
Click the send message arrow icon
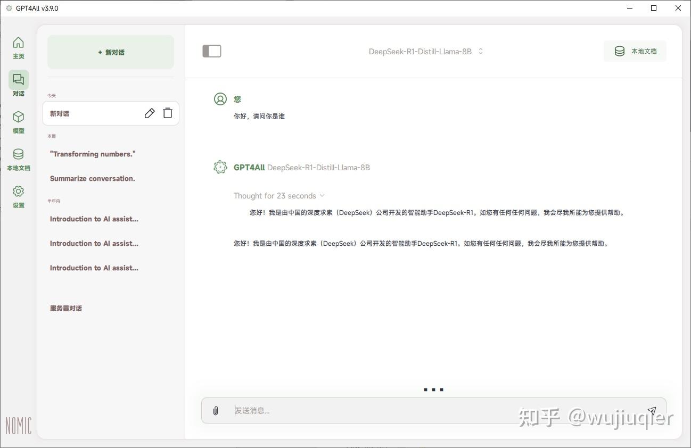652,410
